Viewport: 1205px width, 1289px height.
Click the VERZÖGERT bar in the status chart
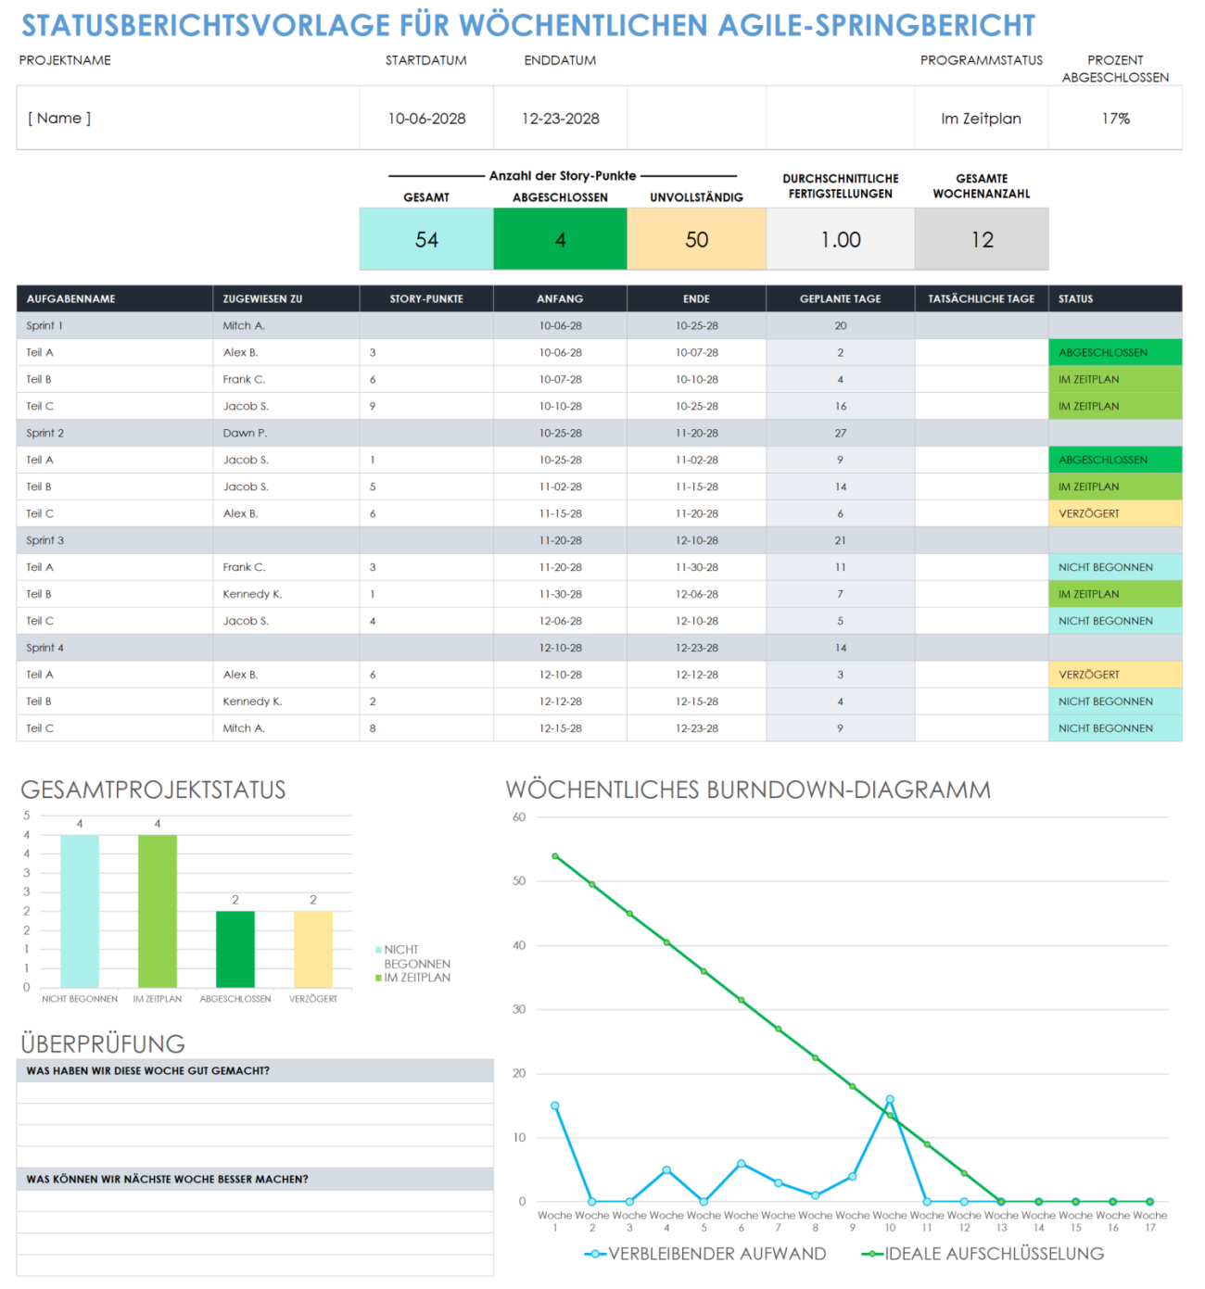[x=312, y=950]
